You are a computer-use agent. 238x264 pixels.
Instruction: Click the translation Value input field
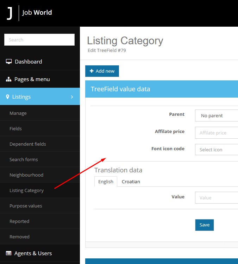[x=216, y=198]
